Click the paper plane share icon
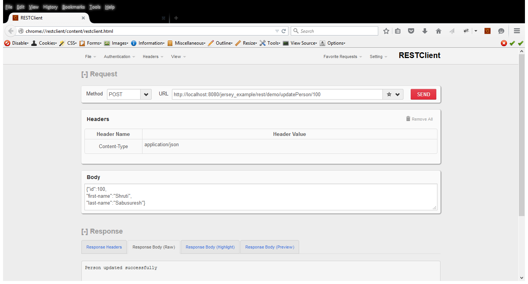 click(x=452, y=31)
